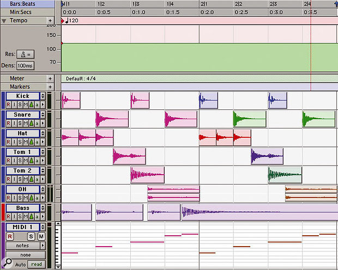Viewport: 338px width, 270px height.
Task: Toggle input monitoring 'I' on OH track
Action: coord(14,198)
